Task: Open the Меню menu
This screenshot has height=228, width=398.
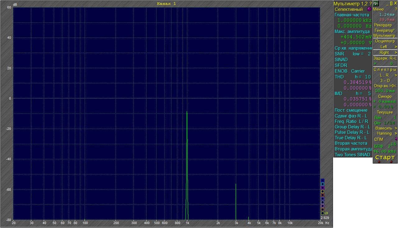Action: (x=378, y=9)
